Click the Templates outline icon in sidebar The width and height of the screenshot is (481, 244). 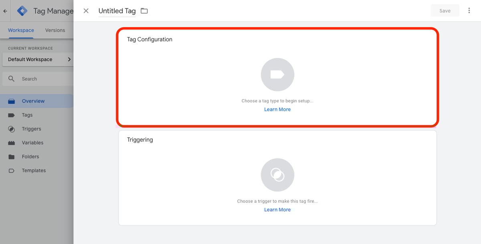(11, 170)
